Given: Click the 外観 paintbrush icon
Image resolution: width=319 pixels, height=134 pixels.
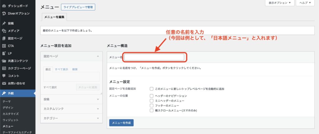Looking at the screenshot, I should pyautogui.click(x=4, y=93).
